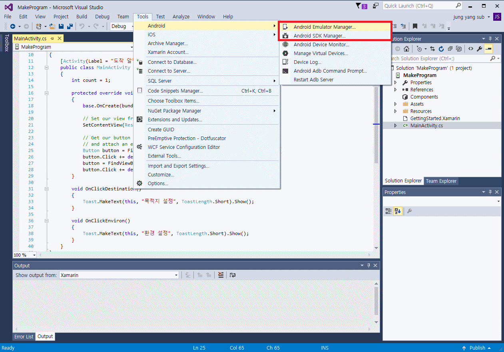The image size is (504, 352).
Task: Select Restart Adb Server menu item
Action: click(x=335, y=80)
